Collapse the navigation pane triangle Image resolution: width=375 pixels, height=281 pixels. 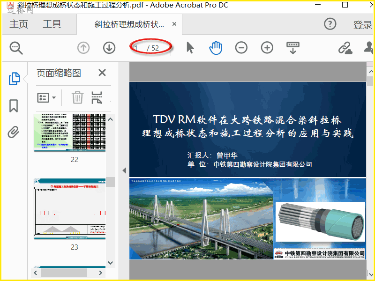[x=124, y=170]
